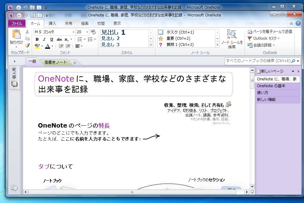Viewport: 304px width, 203px height.
Task: Open OneNote Help question icon
Action: click(x=298, y=23)
